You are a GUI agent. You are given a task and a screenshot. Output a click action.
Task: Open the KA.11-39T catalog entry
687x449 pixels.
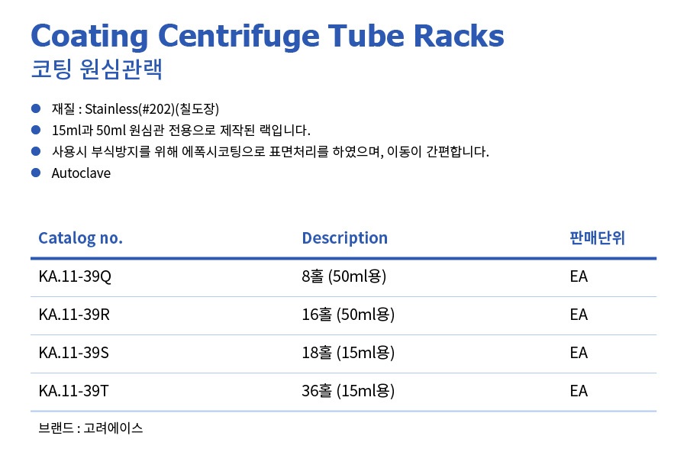tap(74, 391)
